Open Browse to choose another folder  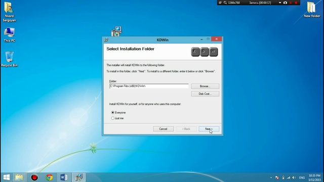pos(205,86)
